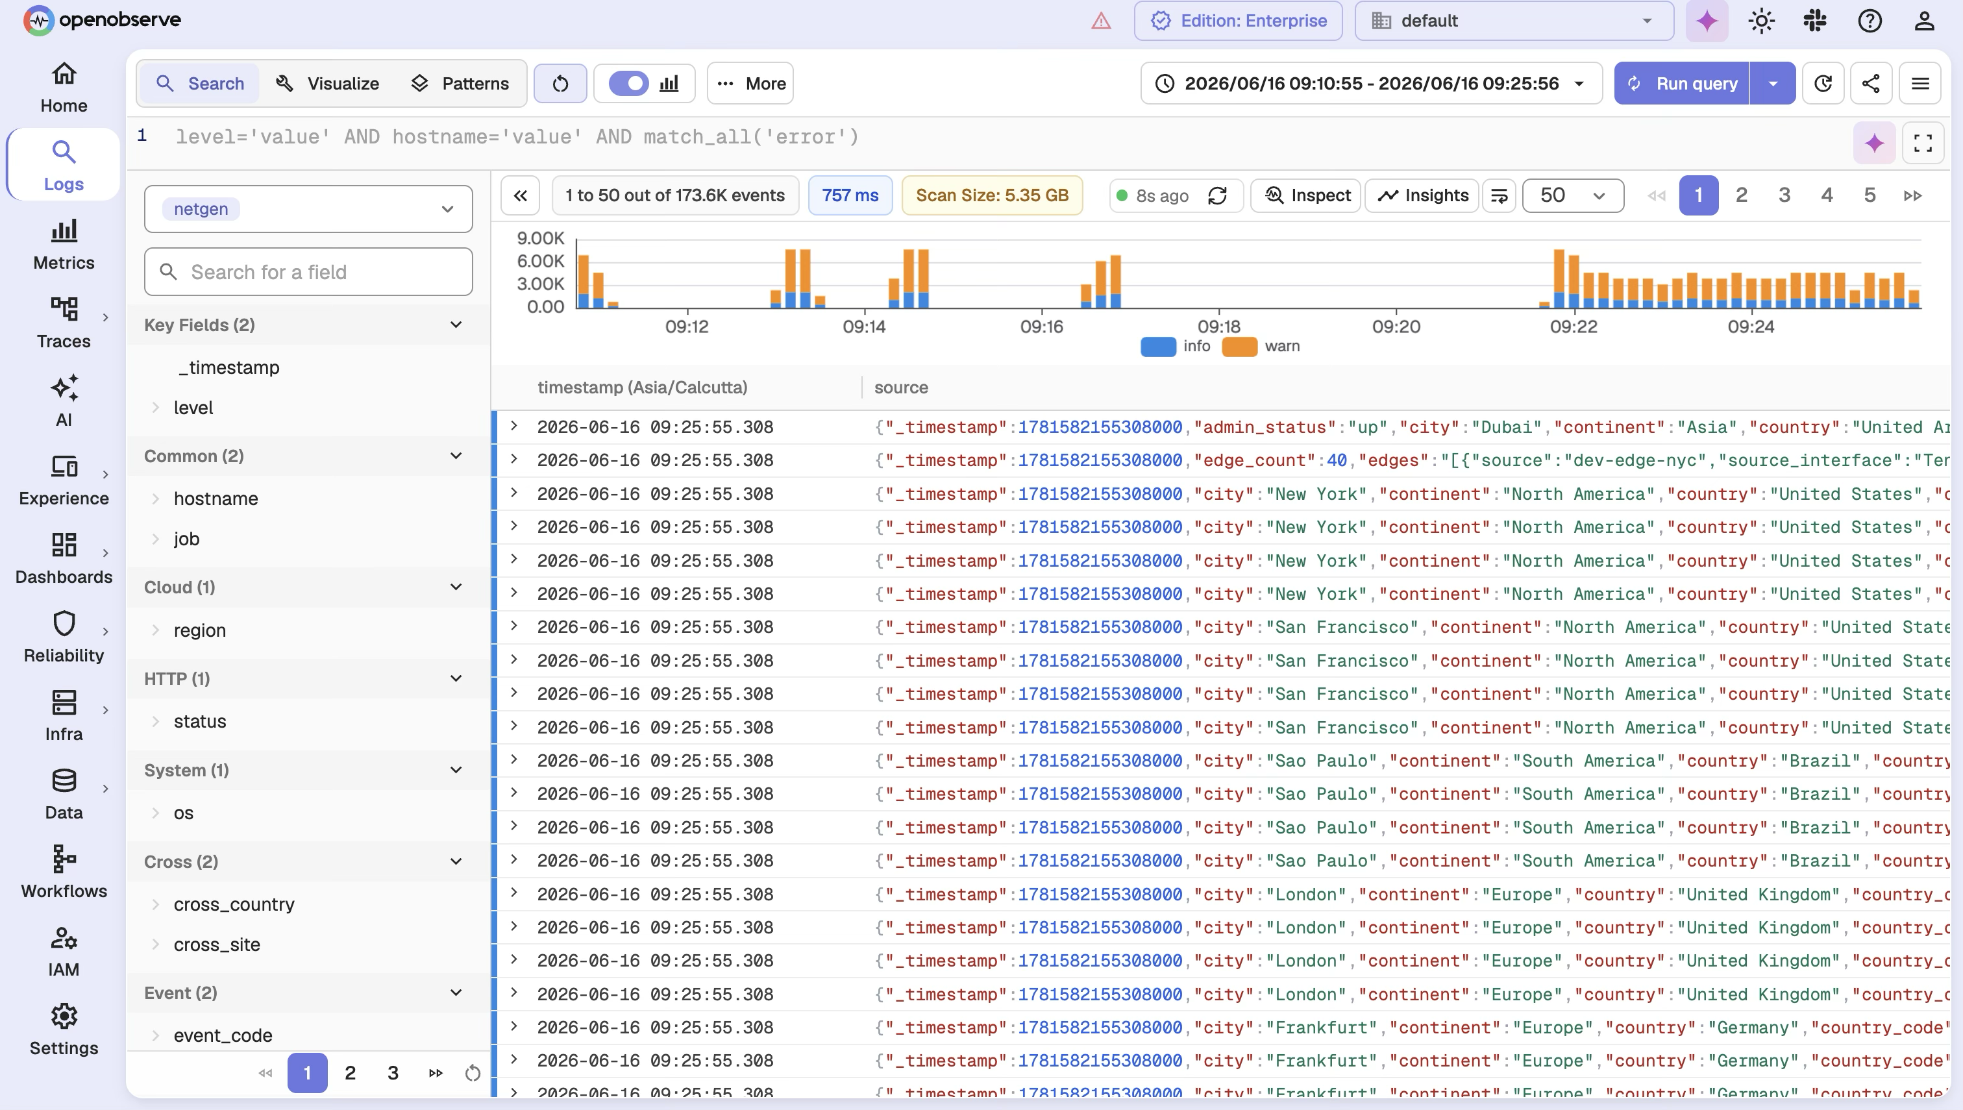
Task: Open the AI assistant sparkle in header
Action: tap(1706, 21)
